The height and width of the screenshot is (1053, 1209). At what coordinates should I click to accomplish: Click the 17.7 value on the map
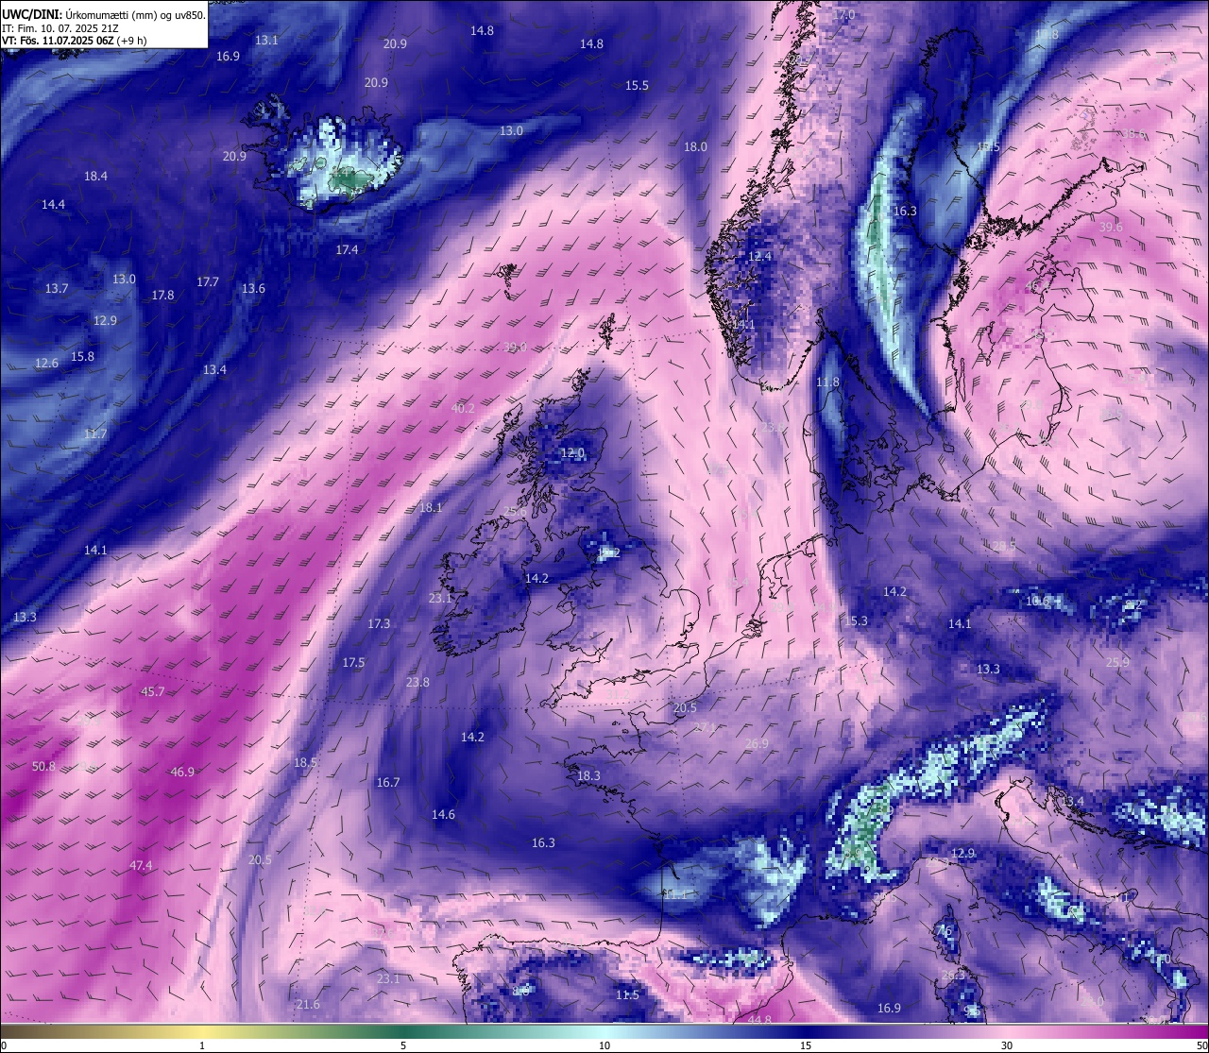pyautogui.click(x=208, y=281)
